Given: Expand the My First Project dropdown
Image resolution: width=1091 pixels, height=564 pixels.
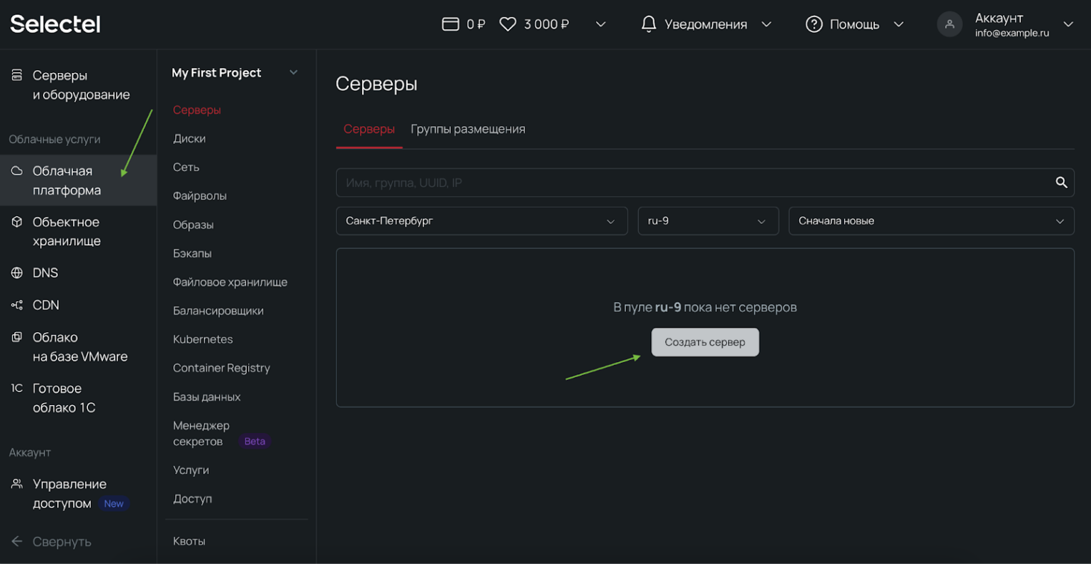Looking at the screenshot, I should click(293, 73).
